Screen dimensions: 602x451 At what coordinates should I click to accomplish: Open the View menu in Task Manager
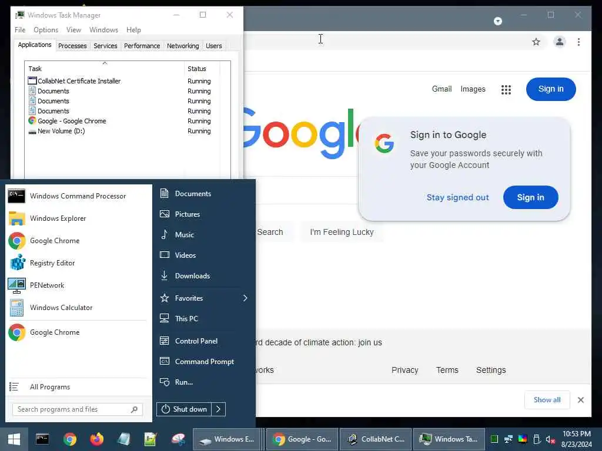click(73, 30)
